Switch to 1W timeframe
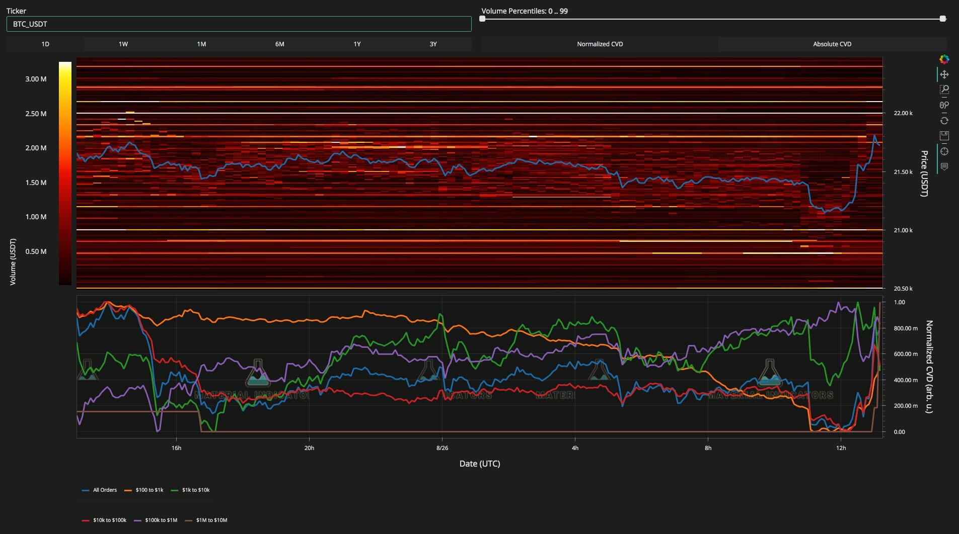This screenshot has height=534, width=959. click(x=123, y=44)
